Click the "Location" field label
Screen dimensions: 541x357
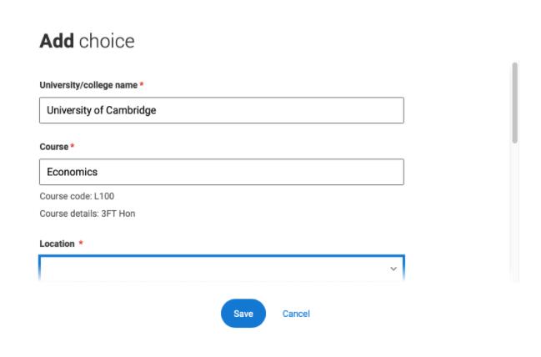57,244
